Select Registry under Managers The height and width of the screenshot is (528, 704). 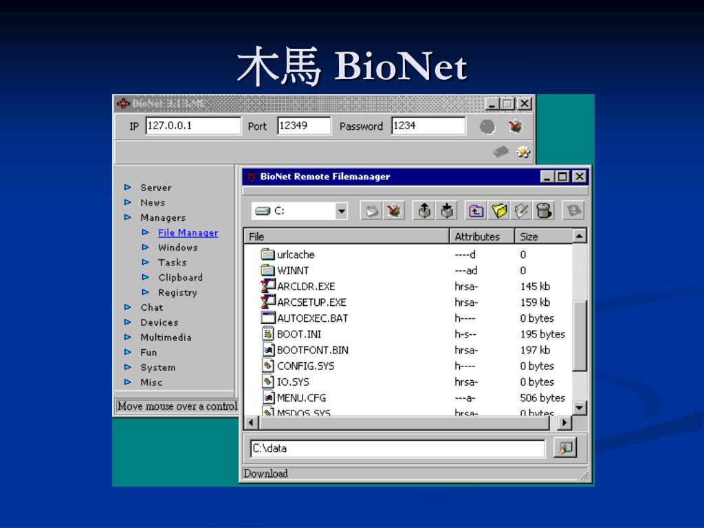(177, 293)
